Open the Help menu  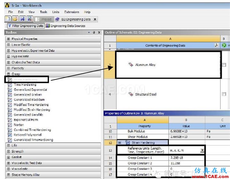coord(87,12)
